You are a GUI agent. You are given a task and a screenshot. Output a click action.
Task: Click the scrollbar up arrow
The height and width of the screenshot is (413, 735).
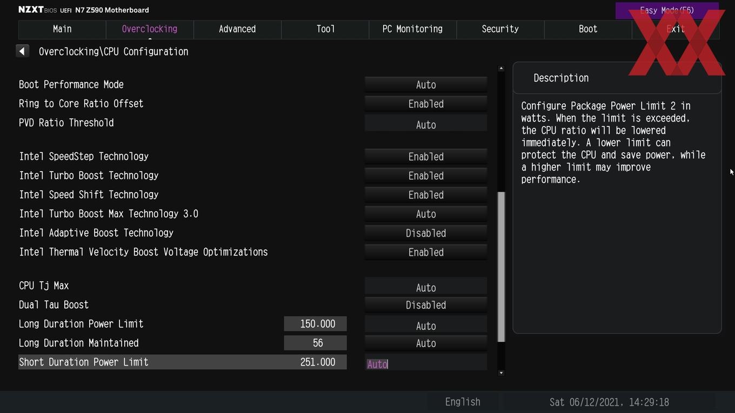pos(501,68)
